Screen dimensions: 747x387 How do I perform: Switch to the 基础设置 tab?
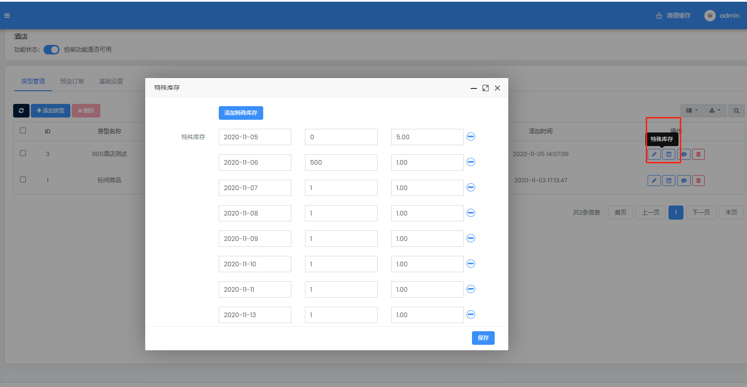(111, 81)
